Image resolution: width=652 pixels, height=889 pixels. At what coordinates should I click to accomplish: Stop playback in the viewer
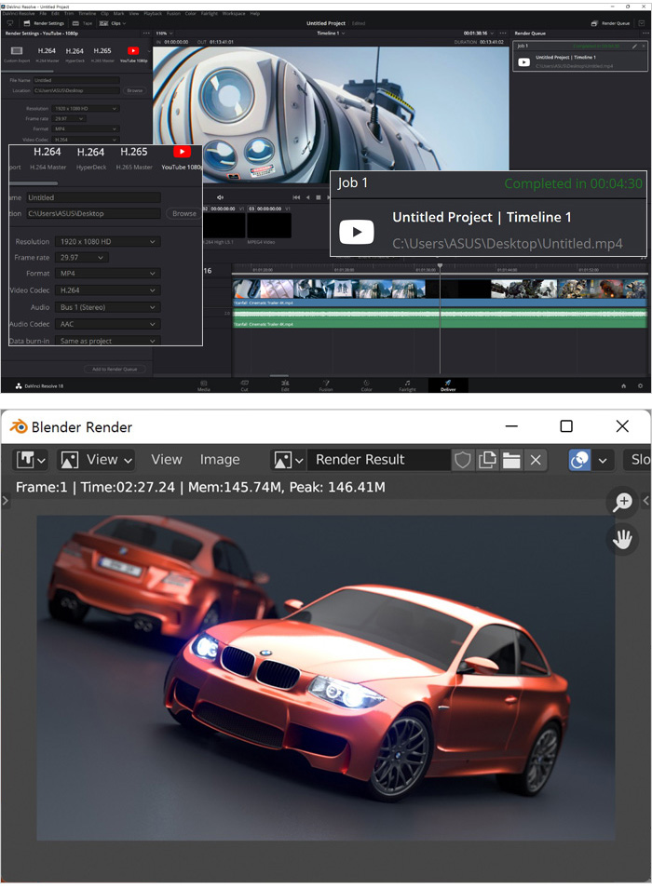click(319, 197)
